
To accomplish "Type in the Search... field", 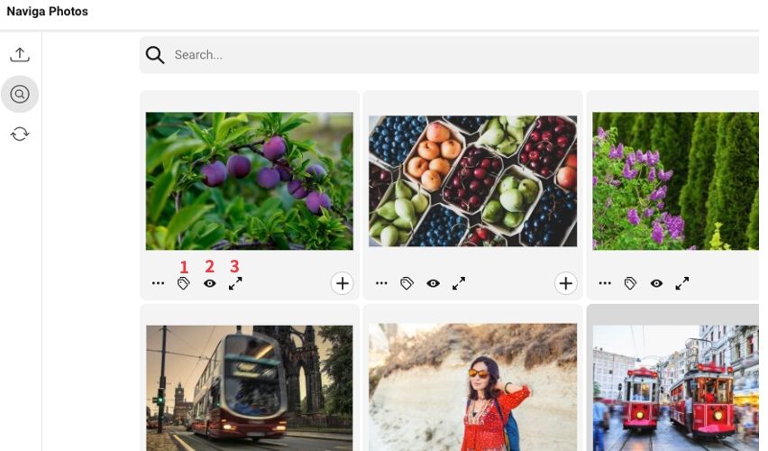I will 451,55.
